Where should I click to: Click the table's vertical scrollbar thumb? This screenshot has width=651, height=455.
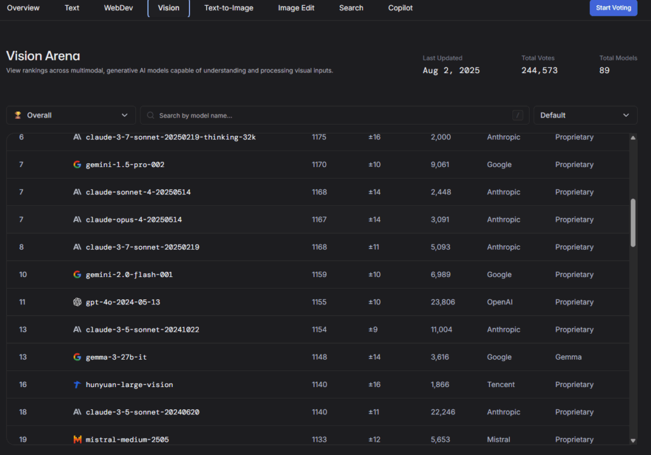coord(633,223)
